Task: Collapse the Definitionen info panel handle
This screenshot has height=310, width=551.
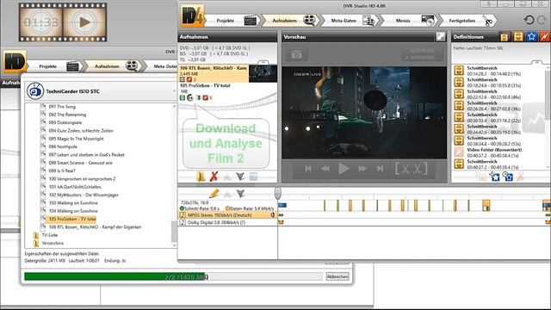Action: (536, 62)
